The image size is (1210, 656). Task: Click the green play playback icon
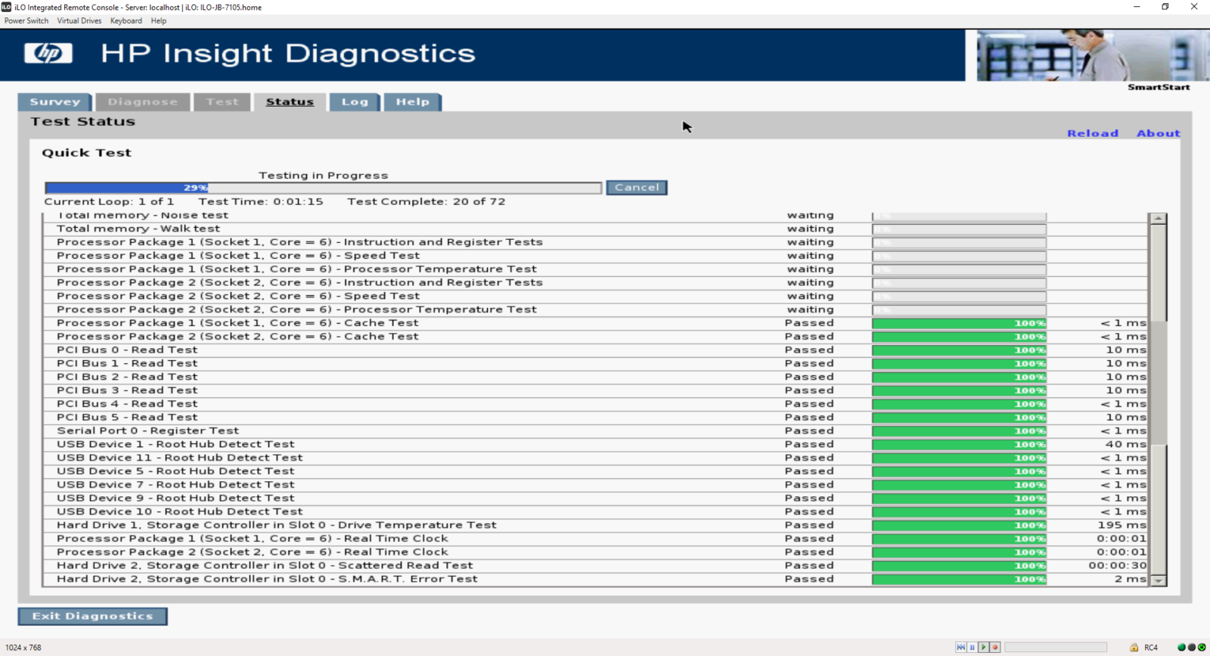[983, 648]
